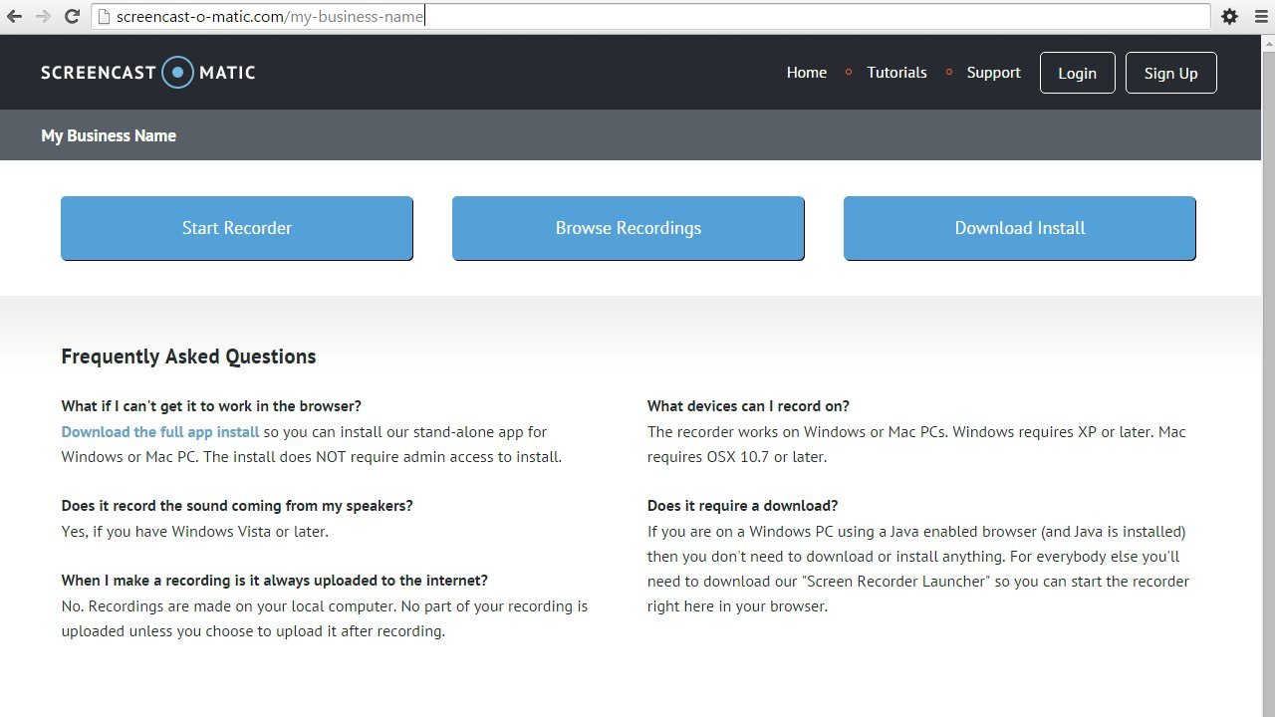Open Browse Recordings
Image resolution: width=1275 pixels, height=717 pixels.
pos(629,228)
